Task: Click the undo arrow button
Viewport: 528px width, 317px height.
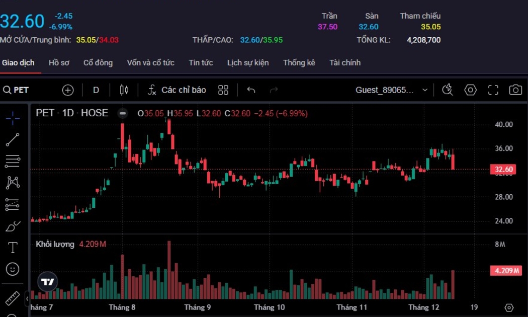Action: click(251, 90)
